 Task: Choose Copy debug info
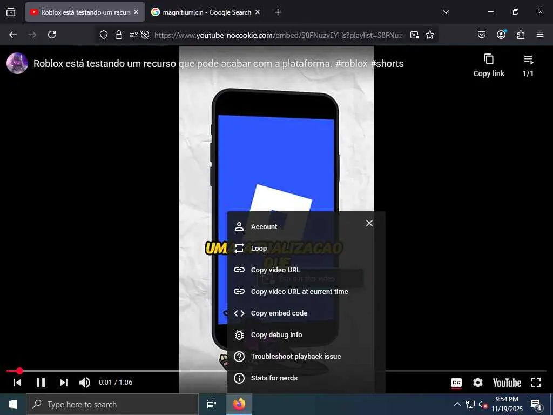[306, 335]
